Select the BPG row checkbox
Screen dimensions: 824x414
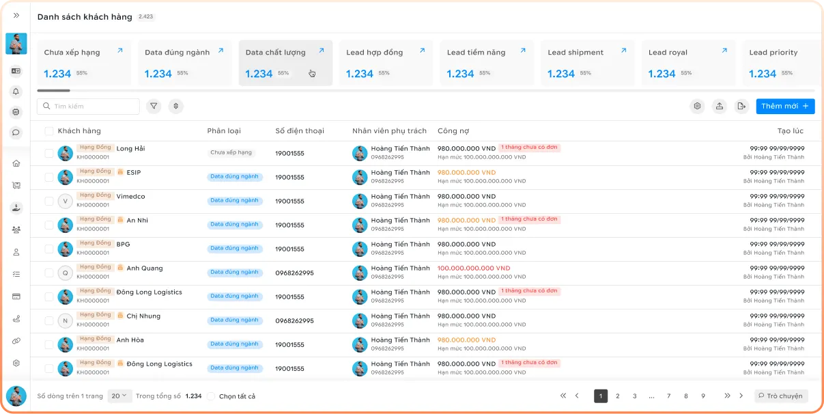tap(49, 249)
